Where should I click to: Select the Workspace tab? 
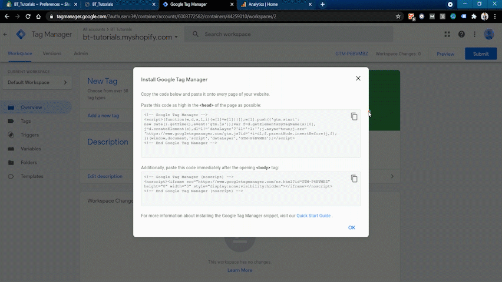pos(20,53)
